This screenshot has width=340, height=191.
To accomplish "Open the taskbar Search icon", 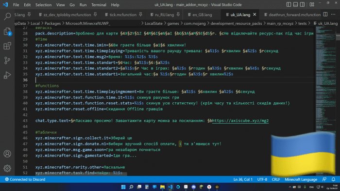I will (131, 187).
